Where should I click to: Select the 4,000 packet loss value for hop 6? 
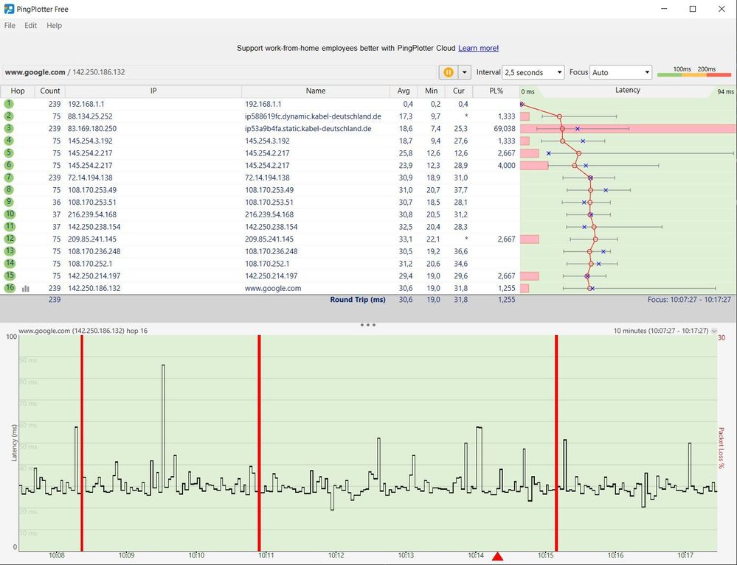point(506,165)
